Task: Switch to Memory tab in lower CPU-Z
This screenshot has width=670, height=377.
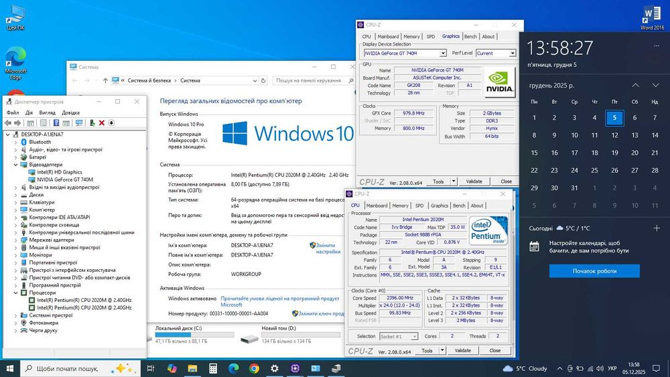Action: pos(401,206)
